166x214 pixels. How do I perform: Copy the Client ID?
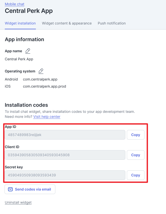click(x=135, y=155)
